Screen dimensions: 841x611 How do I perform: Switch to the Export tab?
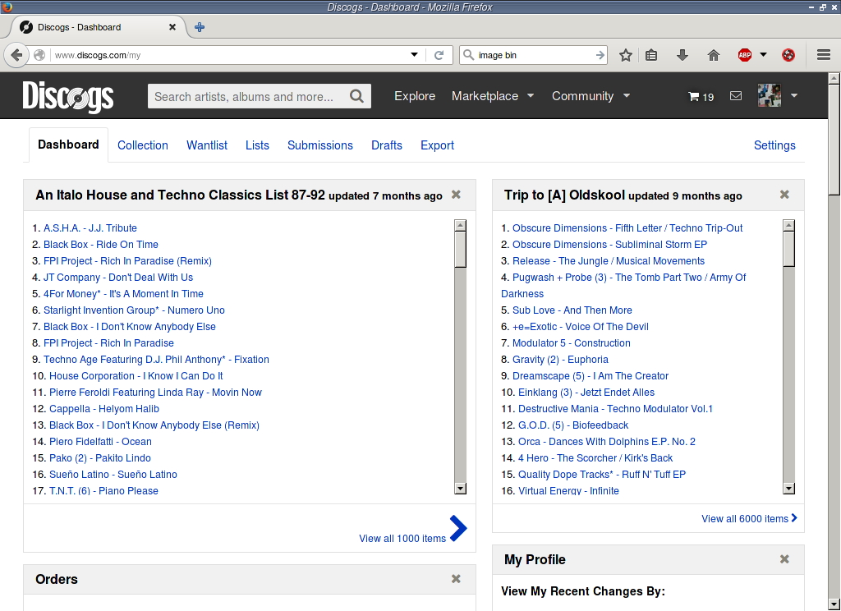[x=437, y=145]
